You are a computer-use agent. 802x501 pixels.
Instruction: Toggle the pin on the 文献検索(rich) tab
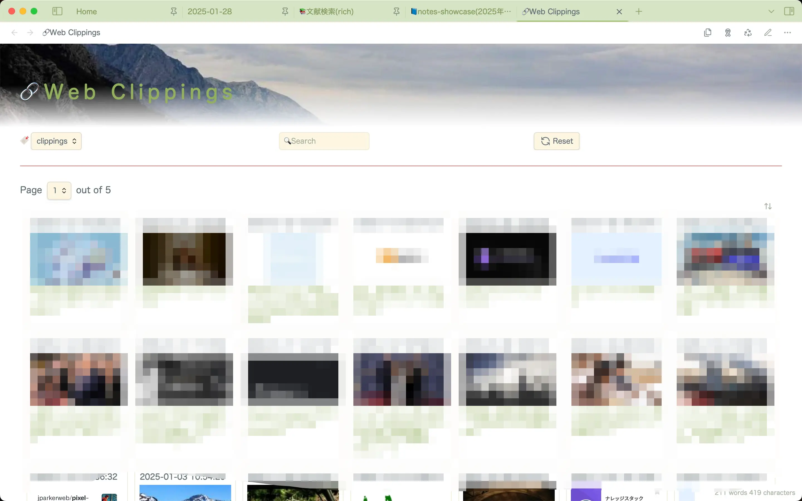coord(396,12)
